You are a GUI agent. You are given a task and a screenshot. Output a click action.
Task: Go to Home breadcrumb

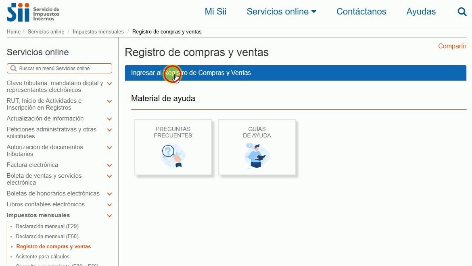(x=14, y=31)
